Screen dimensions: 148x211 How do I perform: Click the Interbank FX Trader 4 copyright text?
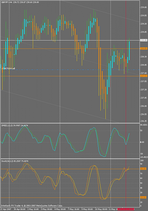[32, 206]
